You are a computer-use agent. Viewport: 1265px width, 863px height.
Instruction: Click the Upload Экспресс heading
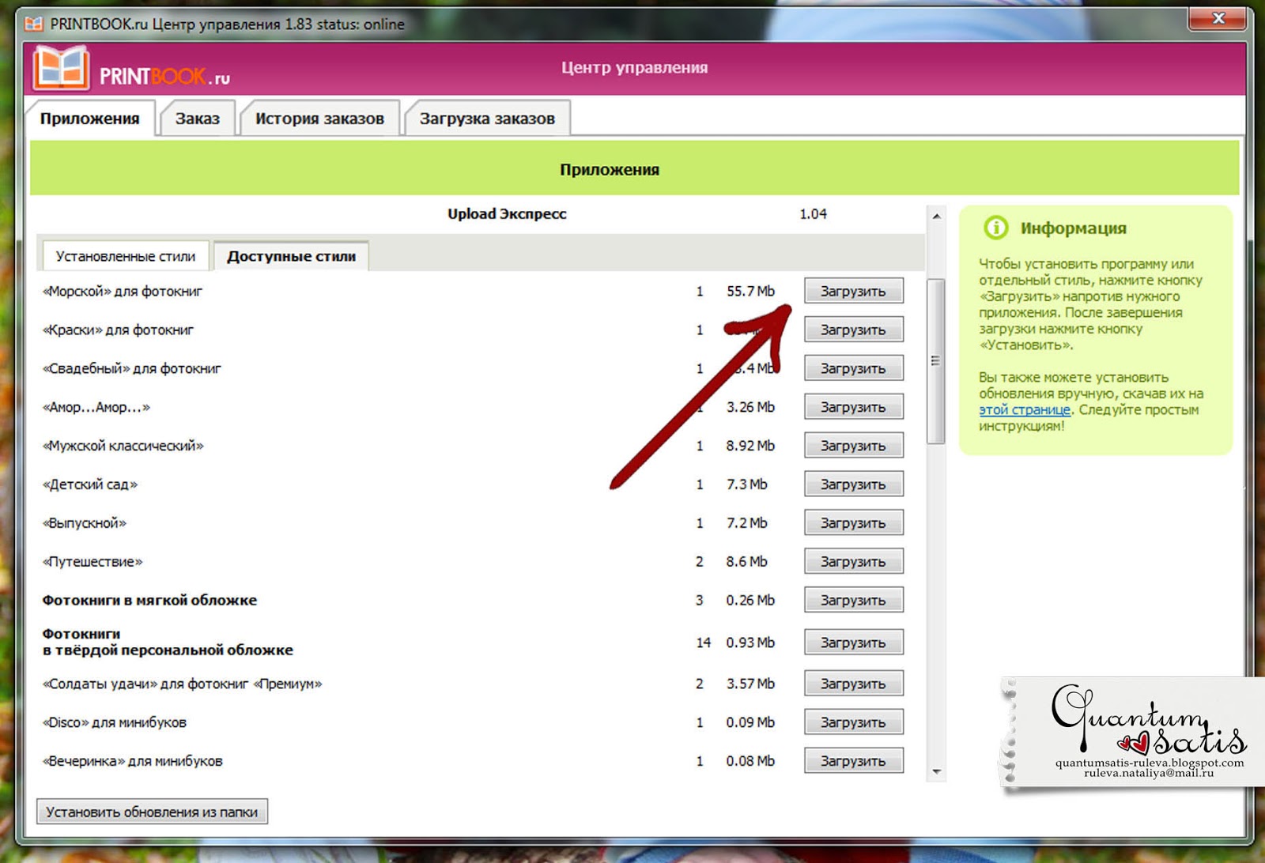pyautogui.click(x=507, y=214)
